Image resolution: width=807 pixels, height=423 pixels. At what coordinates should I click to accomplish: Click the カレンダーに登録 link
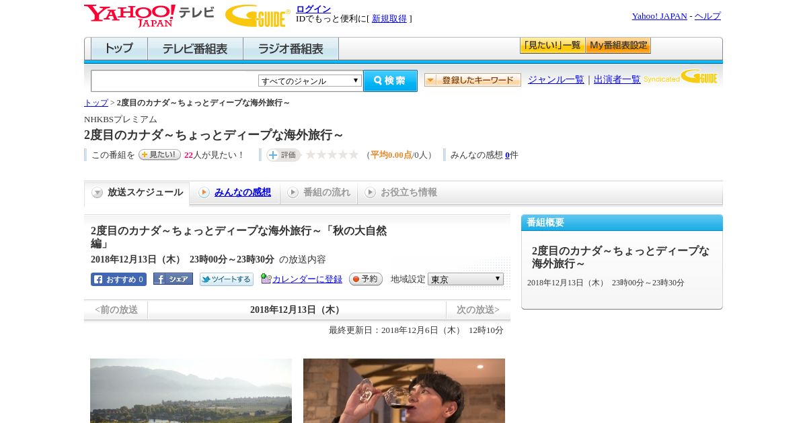(x=307, y=279)
